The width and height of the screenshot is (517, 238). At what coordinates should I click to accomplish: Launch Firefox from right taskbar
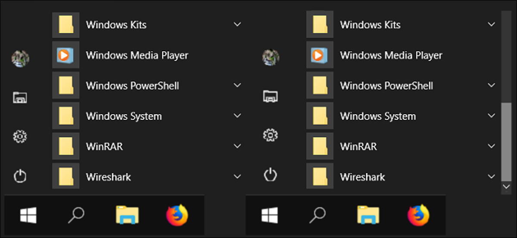[419, 215]
